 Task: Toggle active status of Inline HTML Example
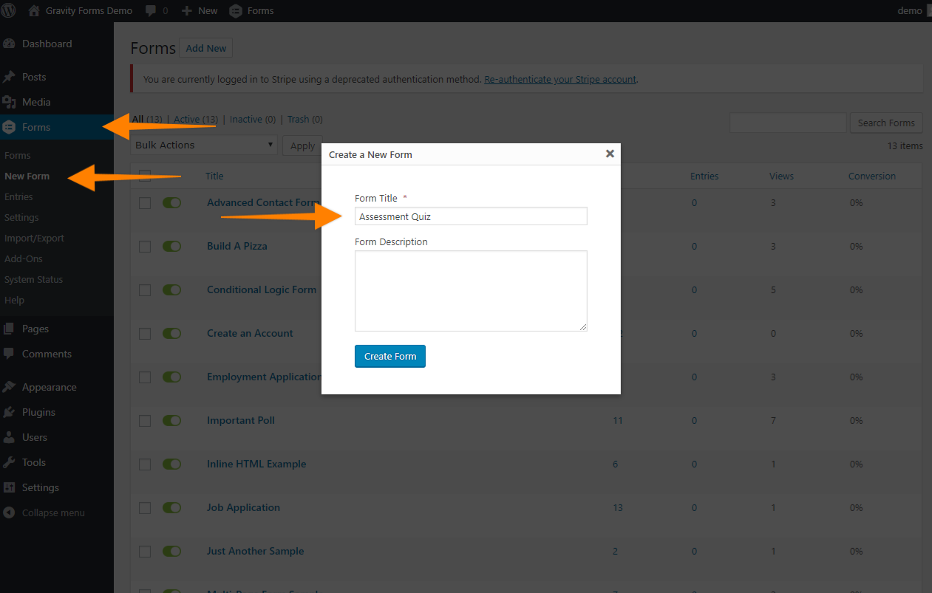(171, 465)
